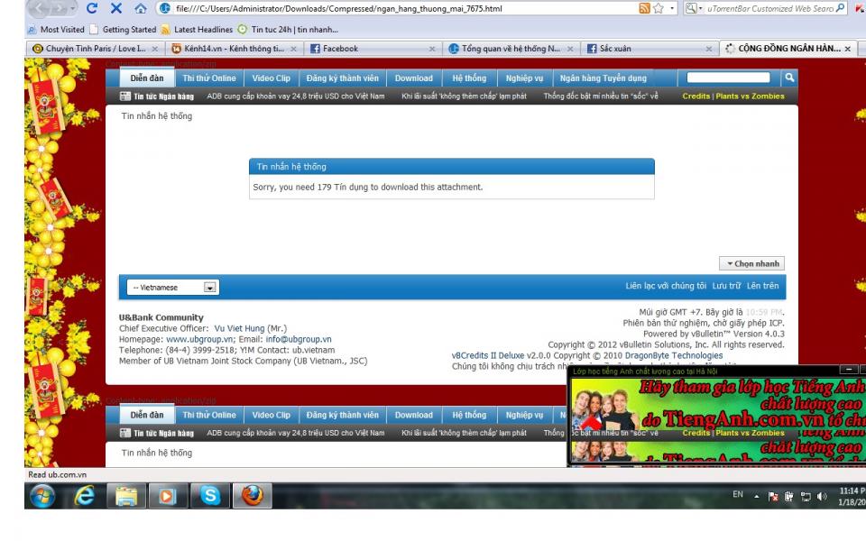The width and height of the screenshot is (866, 541).
Task: Stop page loading with the X icon
Action: pyautogui.click(x=116, y=8)
